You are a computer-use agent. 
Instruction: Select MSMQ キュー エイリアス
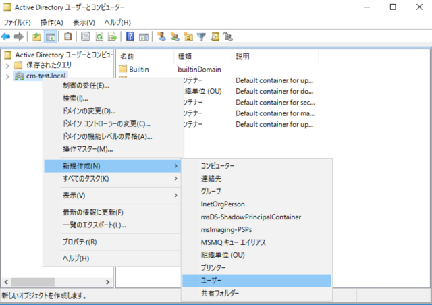point(256,242)
